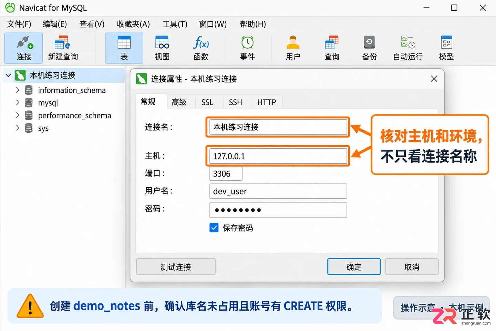Open 自动运行 (Automation) toolbar icon
The height and width of the screenshot is (331, 496).
pos(408,48)
